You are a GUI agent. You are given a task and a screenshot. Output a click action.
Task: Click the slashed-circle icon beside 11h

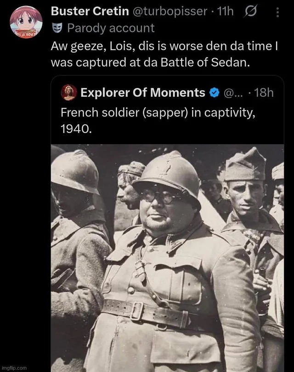click(x=251, y=11)
